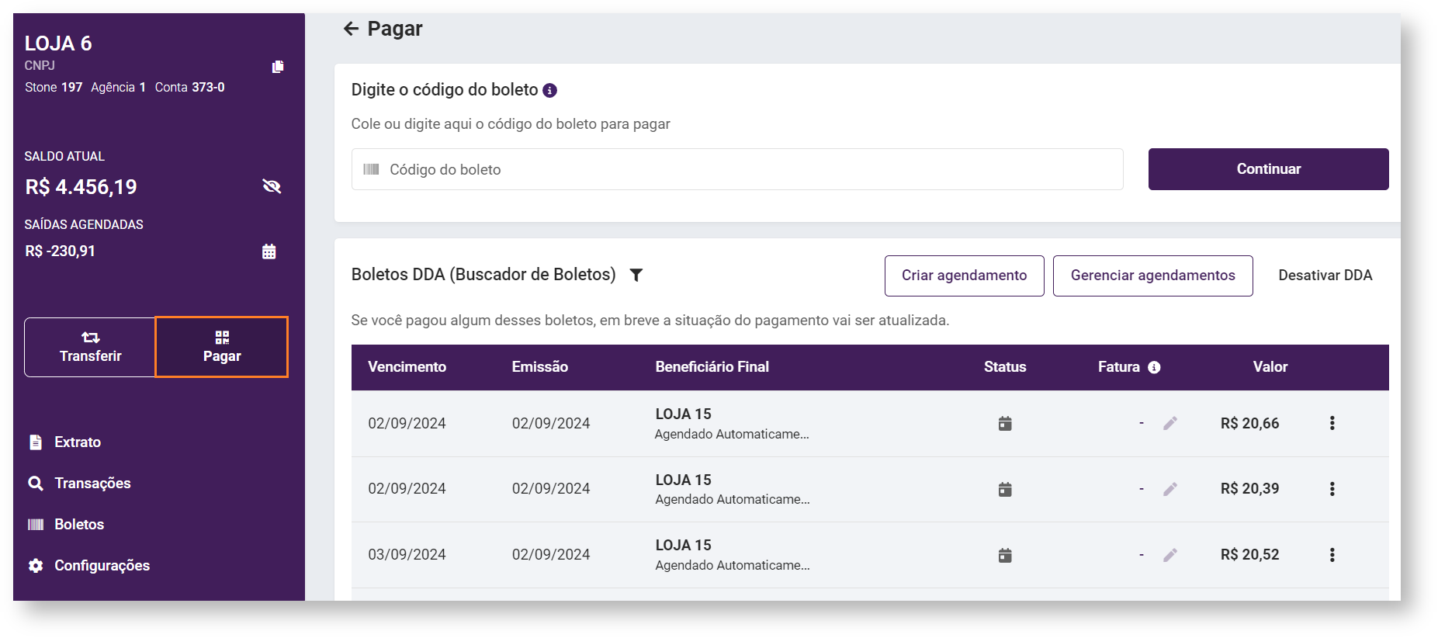Copy the CNPJ account details icon
Viewport: 1438px width, 638px height.
click(x=278, y=67)
